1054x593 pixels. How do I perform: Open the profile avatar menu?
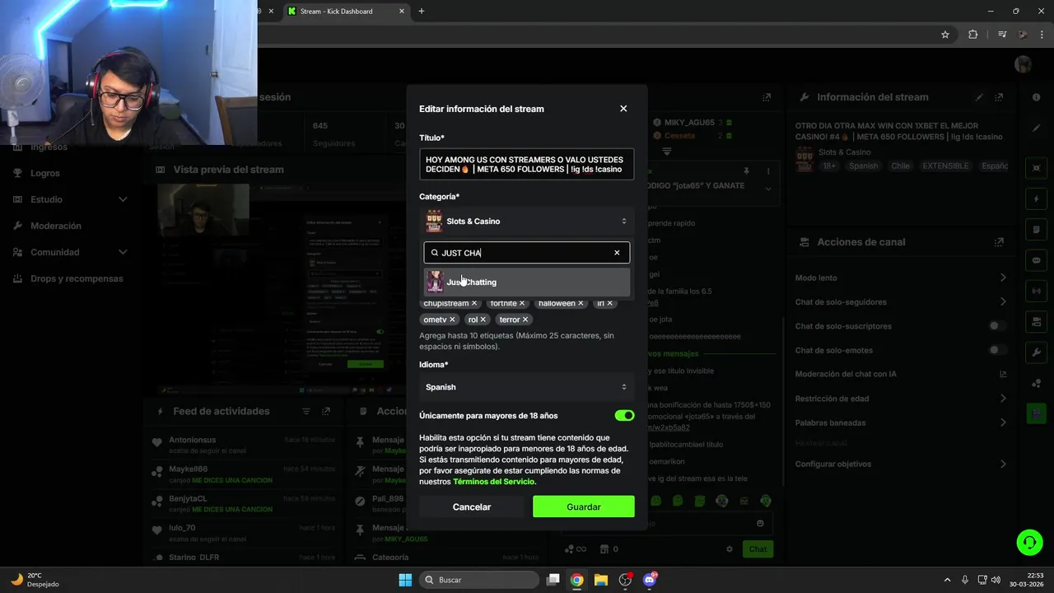tap(1024, 64)
